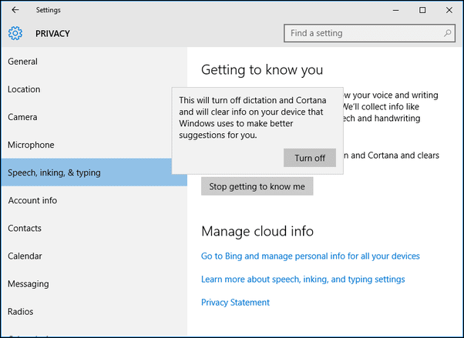The width and height of the screenshot is (464, 338).
Task: Open the Location section
Action: 94,89
